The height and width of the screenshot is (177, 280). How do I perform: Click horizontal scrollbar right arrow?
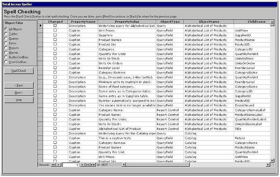point(267,165)
